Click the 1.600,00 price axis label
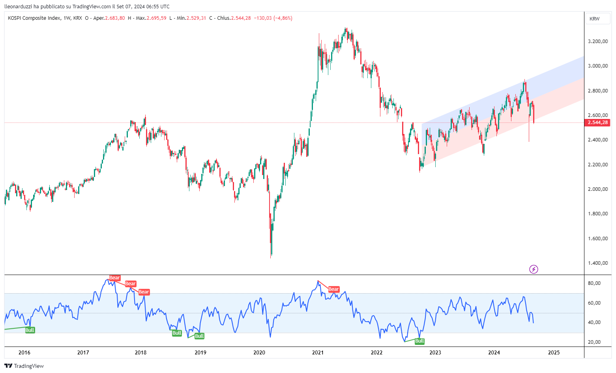616x373 pixels. click(597, 239)
